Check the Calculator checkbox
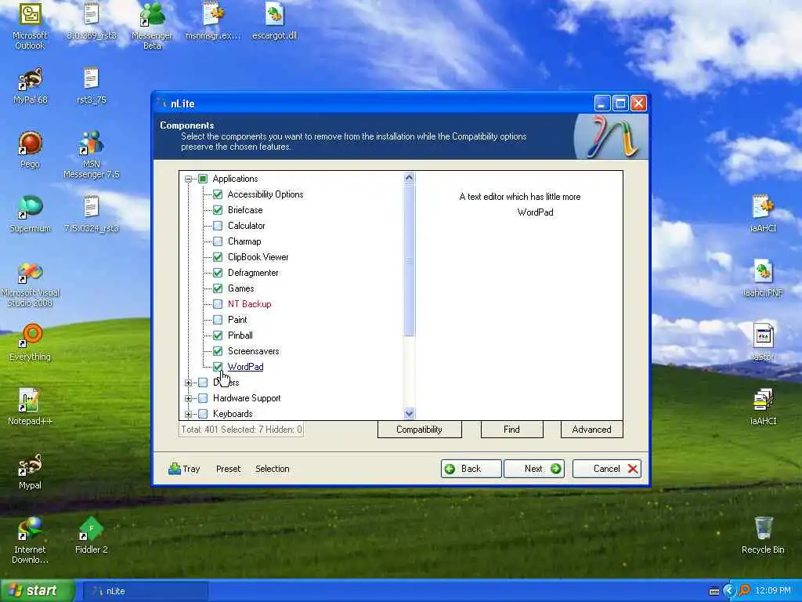The width and height of the screenshot is (802, 602). [218, 226]
